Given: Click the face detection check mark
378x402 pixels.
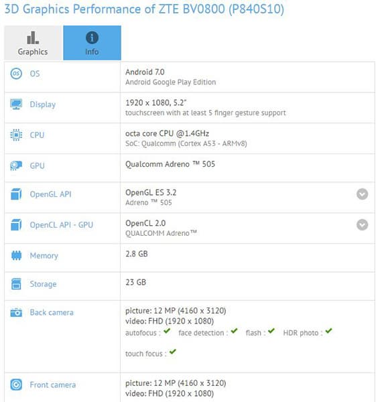Looking at the screenshot, I should click(234, 331).
